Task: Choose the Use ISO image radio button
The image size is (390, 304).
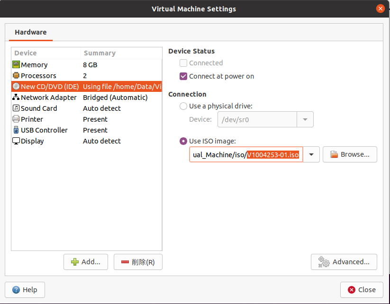Action: (x=183, y=141)
